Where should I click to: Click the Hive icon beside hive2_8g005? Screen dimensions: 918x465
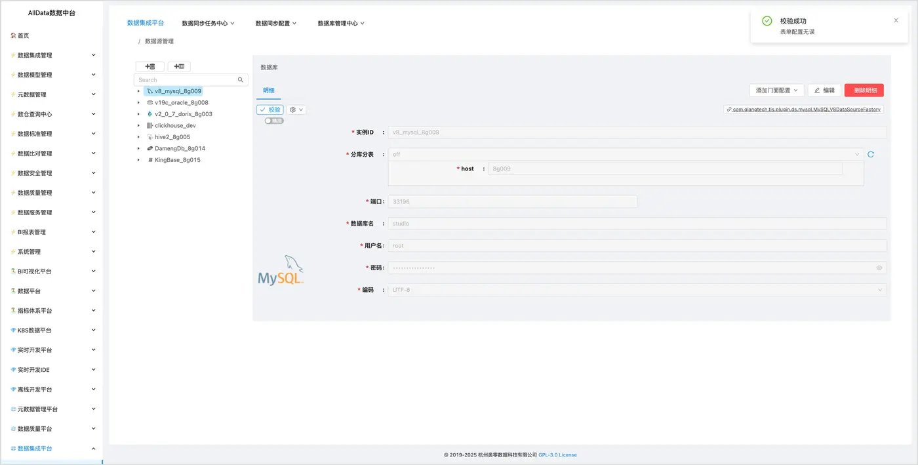click(150, 137)
